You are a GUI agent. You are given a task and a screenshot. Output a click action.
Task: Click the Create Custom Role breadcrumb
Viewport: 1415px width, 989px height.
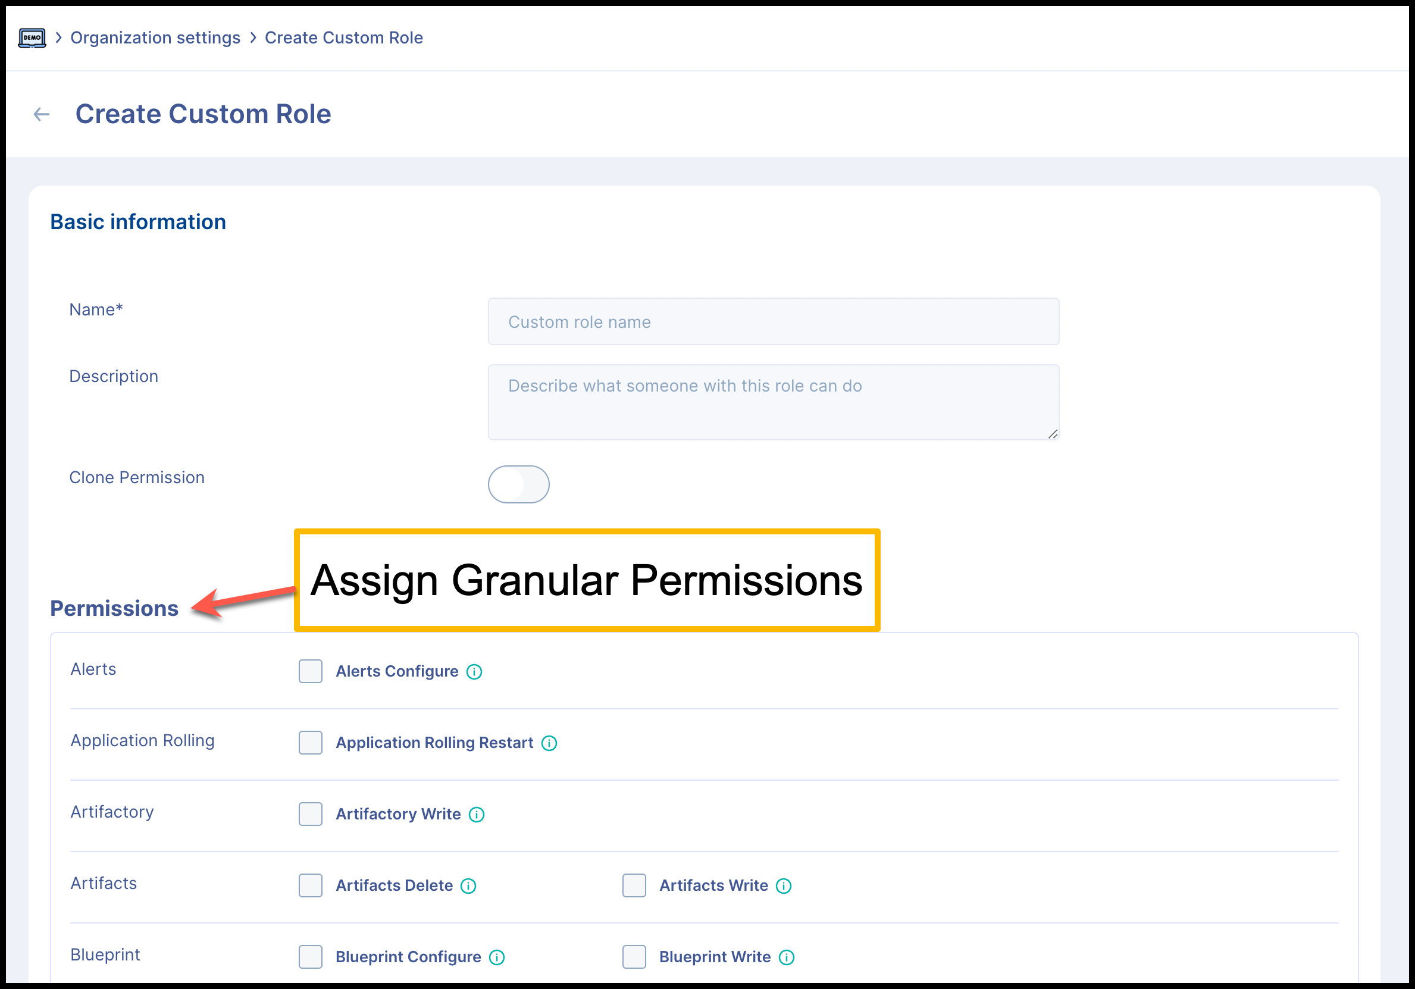coord(344,37)
